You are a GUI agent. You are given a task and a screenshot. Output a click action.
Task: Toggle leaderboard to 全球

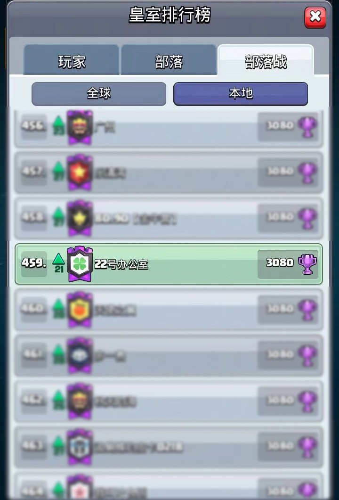(99, 94)
